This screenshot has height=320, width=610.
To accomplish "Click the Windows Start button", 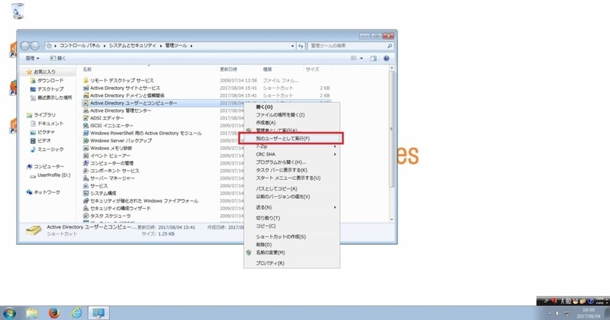I will pos(9,312).
